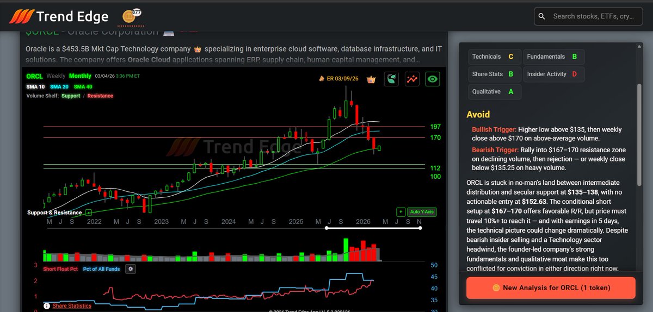Screen dimensions: 653x312
Task: Click the 2022 year axis label
Action: [x=94, y=222]
